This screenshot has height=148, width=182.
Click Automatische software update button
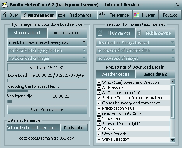click(x=33, y=128)
